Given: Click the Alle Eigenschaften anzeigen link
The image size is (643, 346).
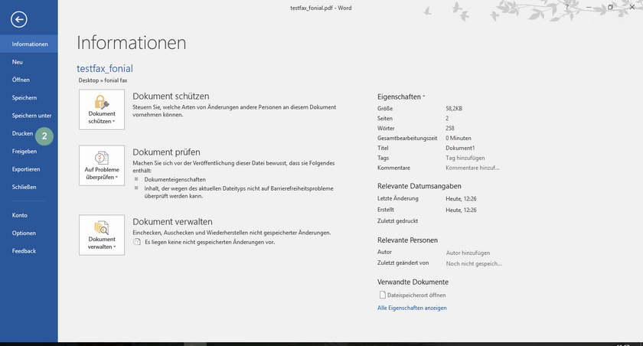Looking at the screenshot, I should coord(412,308).
